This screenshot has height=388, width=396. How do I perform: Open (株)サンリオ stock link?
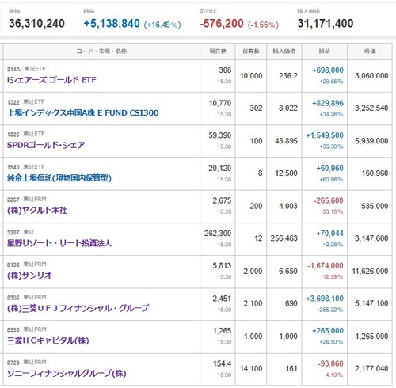click(29, 276)
